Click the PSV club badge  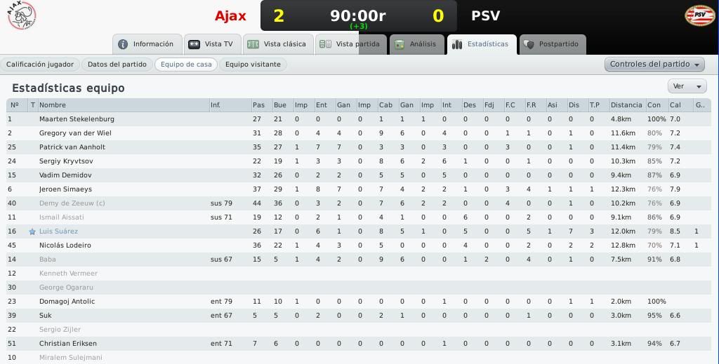point(699,15)
